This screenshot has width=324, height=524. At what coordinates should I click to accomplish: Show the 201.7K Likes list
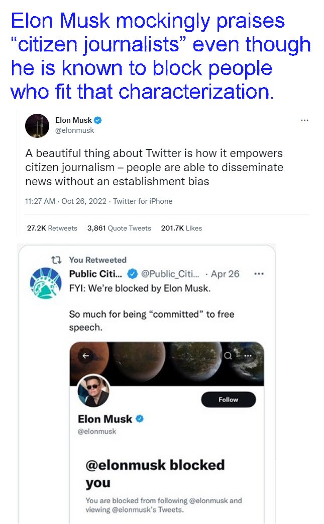pos(181,228)
